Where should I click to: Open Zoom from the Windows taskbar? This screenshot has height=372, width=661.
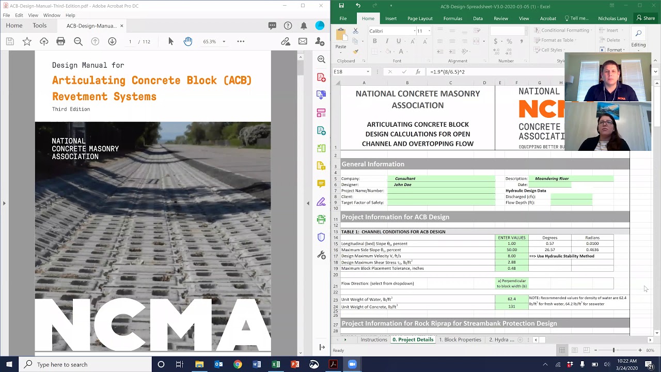(352, 364)
